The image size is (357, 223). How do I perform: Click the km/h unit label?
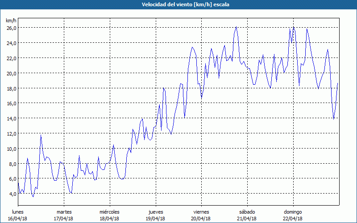11,21
